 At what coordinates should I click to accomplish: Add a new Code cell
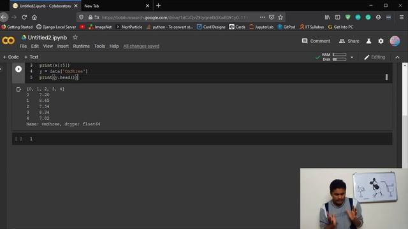(x=11, y=57)
